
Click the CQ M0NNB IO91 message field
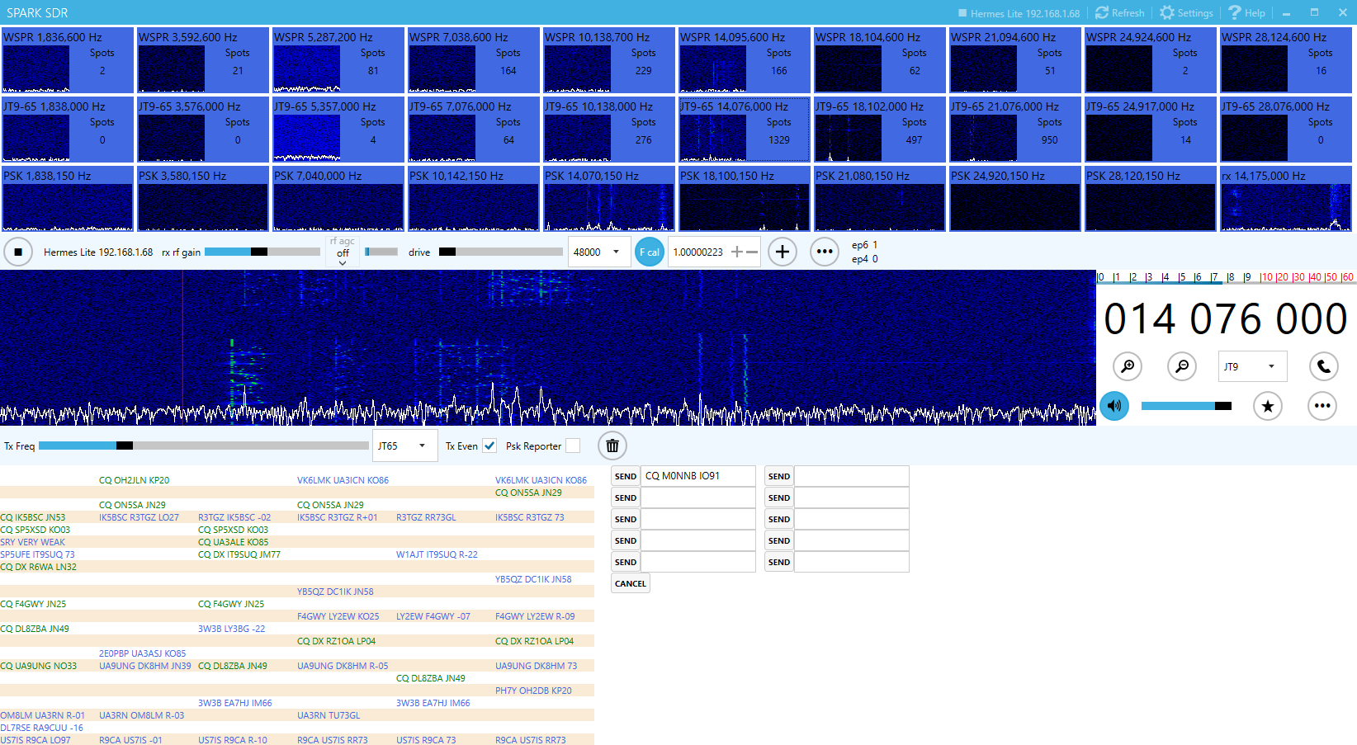pos(698,476)
